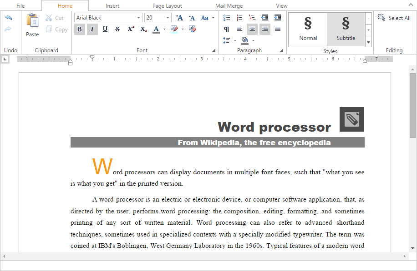Screen dimensions: 417x271
Task: Apply the Subtitle style
Action: click(346, 30)
